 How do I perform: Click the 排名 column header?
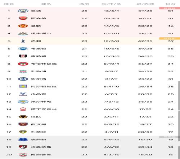pos(9,4)
